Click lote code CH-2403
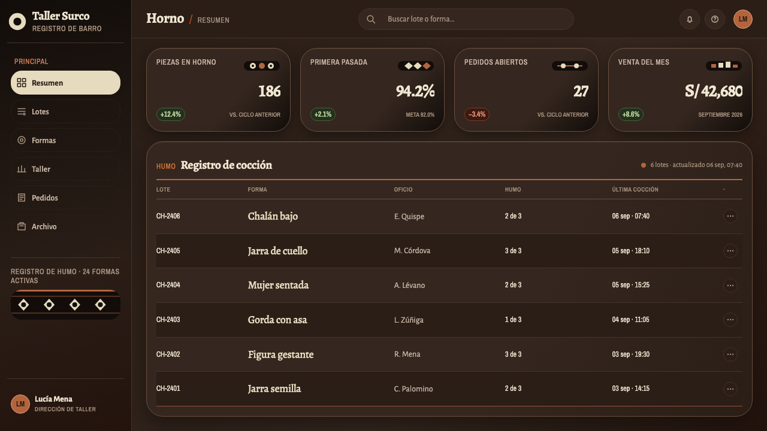Screen dimensions: 767x431 coord(168,320)
